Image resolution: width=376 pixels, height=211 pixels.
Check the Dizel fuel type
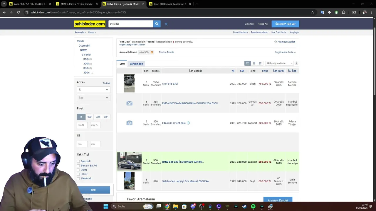(78, 170)
